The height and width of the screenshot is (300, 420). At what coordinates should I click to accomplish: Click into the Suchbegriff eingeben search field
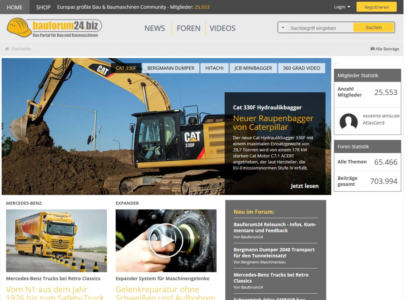click(320, 28)
